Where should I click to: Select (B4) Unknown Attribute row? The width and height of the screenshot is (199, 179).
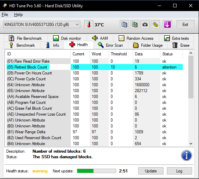(x=95, y=144)
